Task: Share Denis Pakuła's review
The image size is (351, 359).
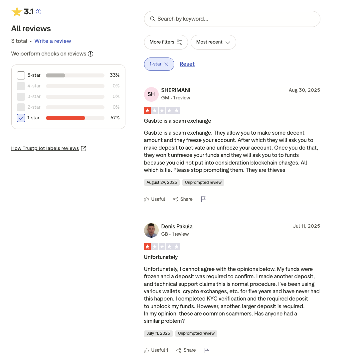Action: [186, 350]
